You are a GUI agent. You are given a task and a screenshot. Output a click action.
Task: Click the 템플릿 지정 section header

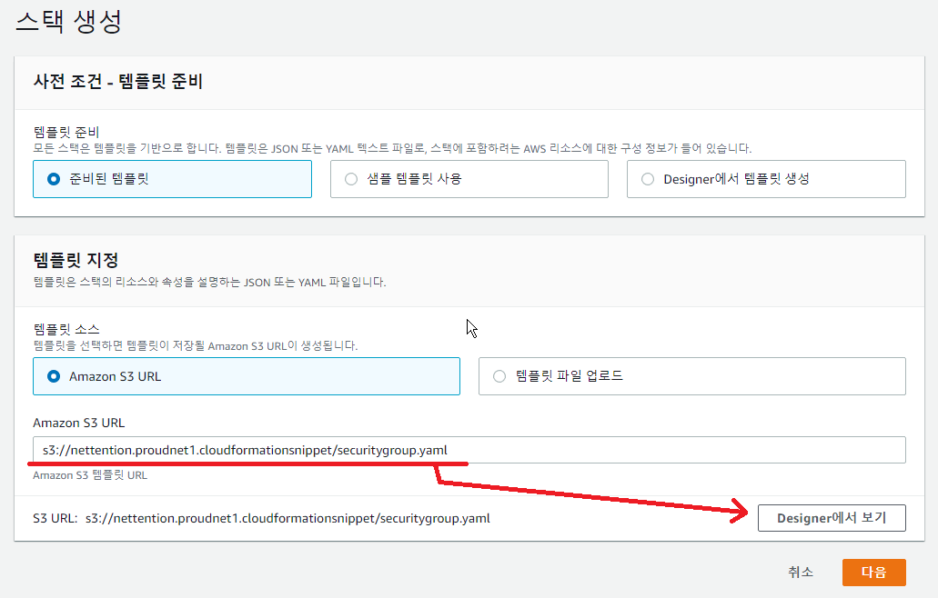pyautogui.click(x=76, y=261)
